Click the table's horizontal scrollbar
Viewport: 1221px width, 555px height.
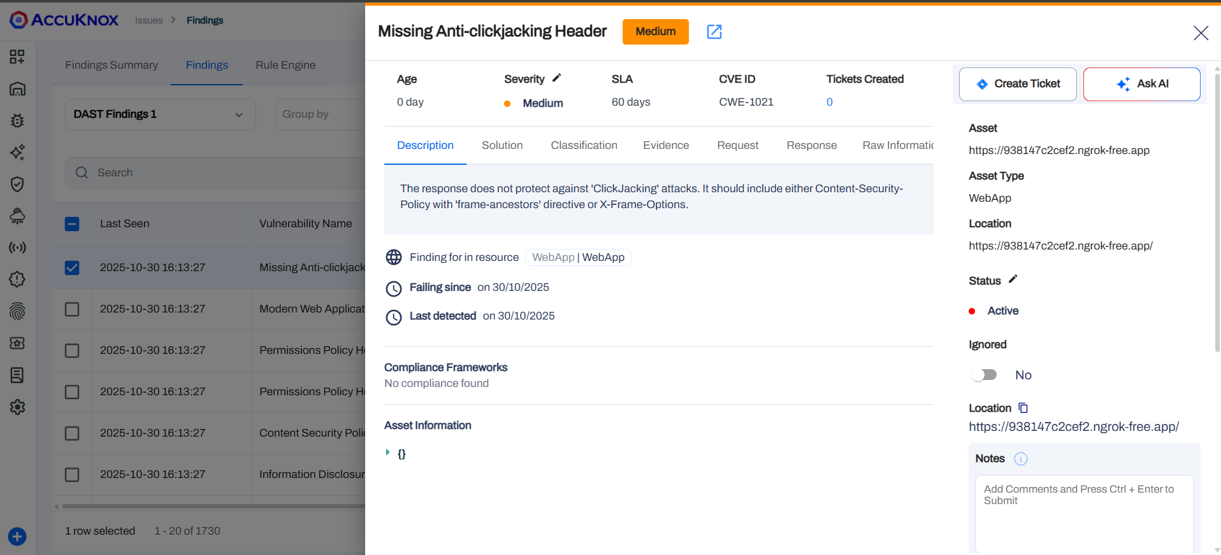(x=210, y=507)
